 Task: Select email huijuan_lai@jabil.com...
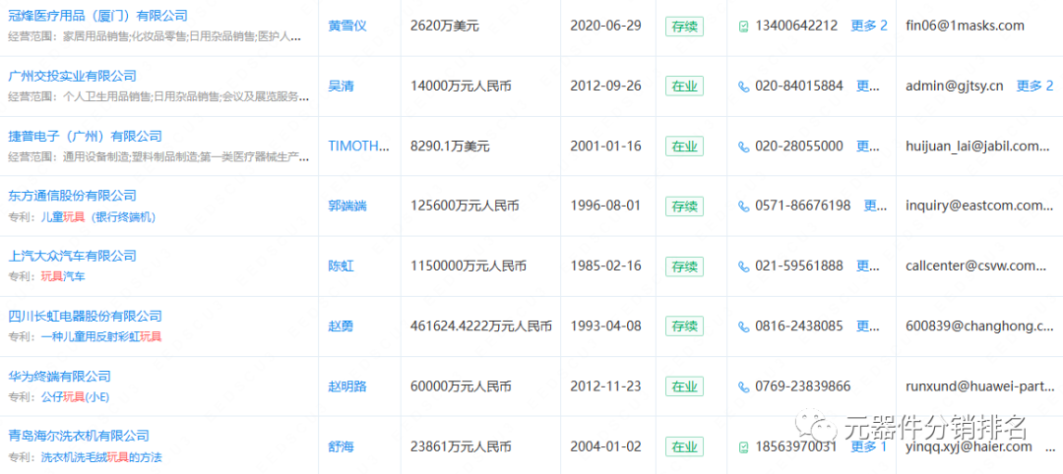(x=979, y=147)
